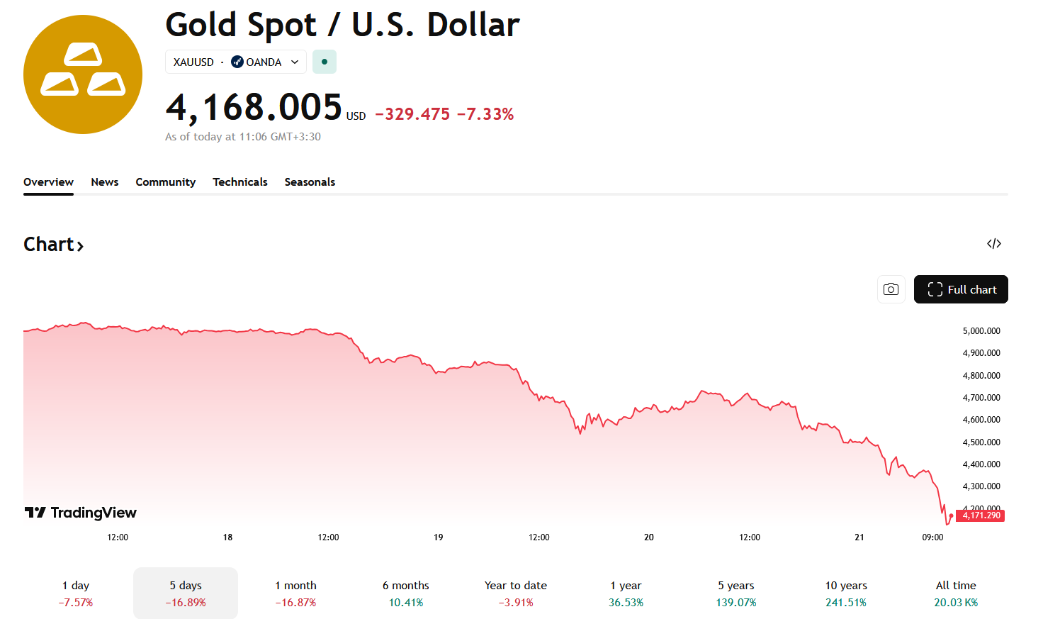1043x619 pixels.
Task: Click the 4,171.290 current price label
Action: (981, 515)
